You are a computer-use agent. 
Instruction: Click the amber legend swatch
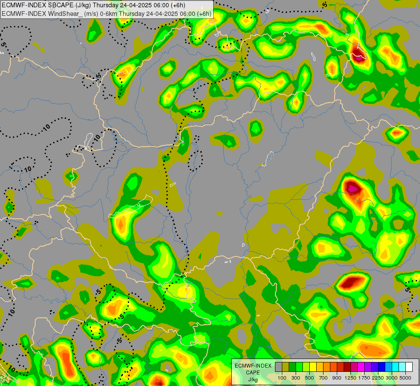pos(320,367)
